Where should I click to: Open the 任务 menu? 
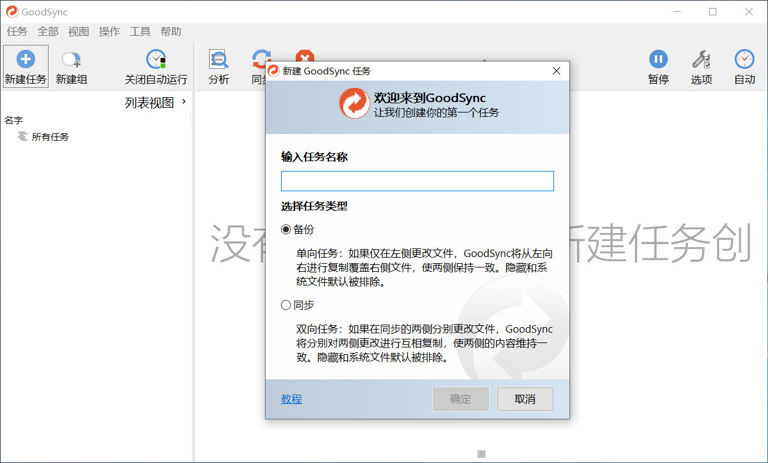click(17, 31)
